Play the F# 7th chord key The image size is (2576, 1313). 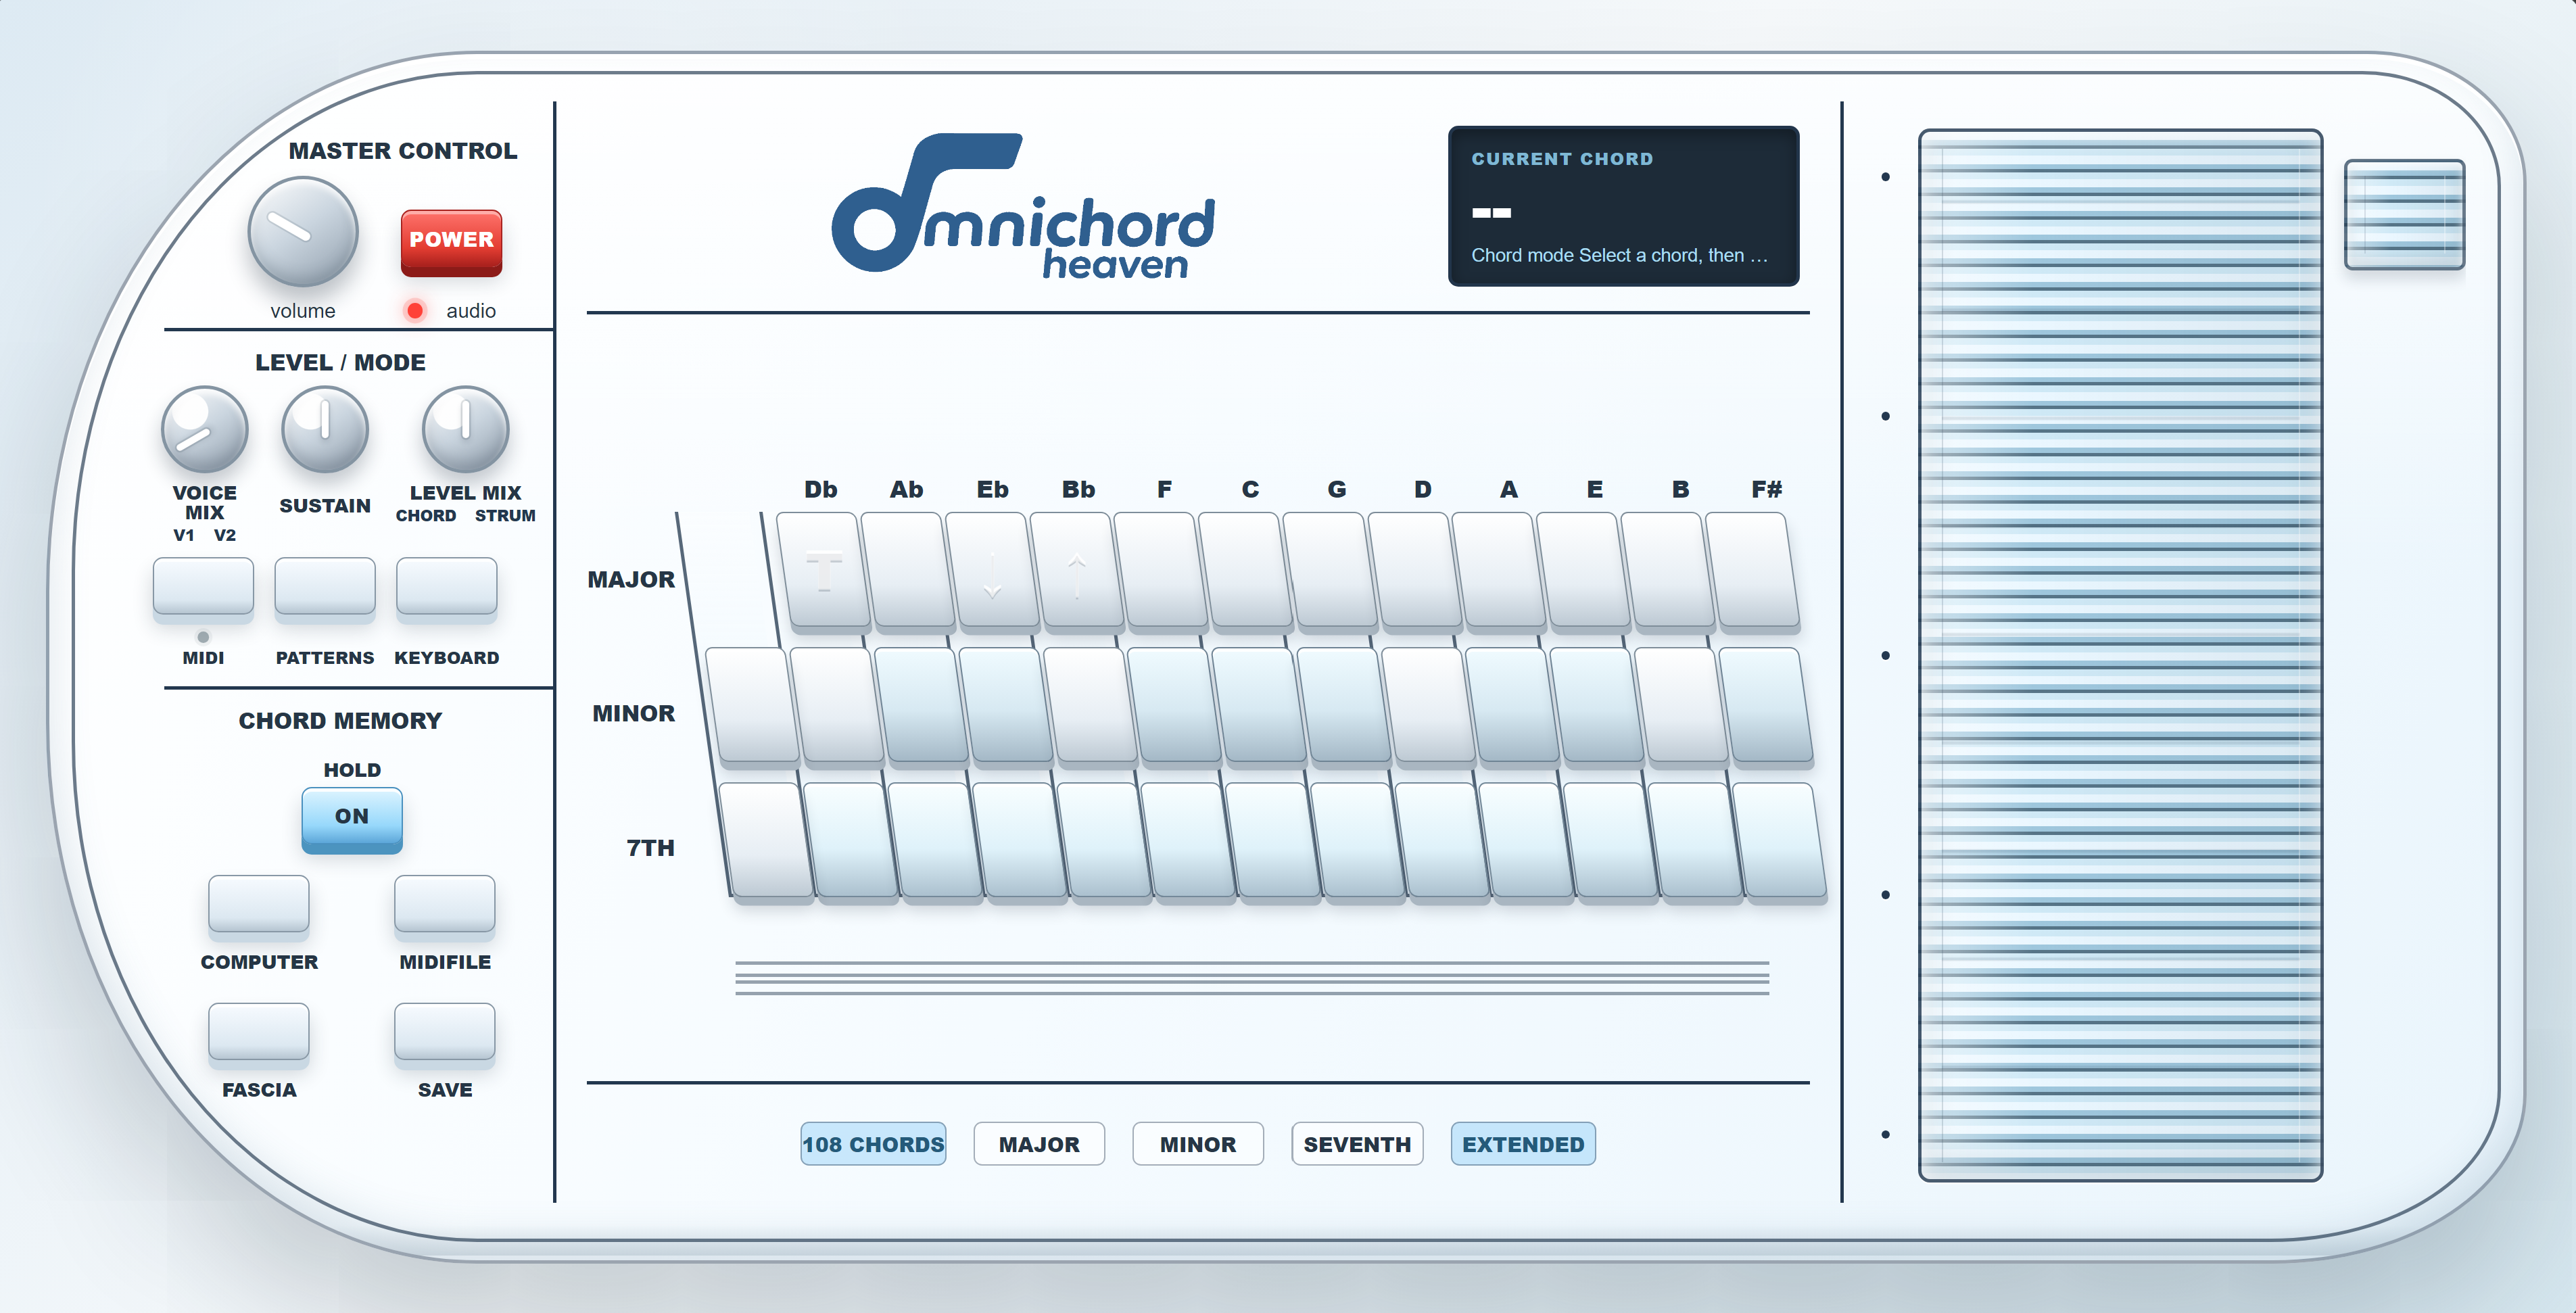[x=1781, y=843]
